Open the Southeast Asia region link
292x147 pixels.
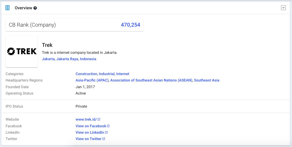point(207,80)
